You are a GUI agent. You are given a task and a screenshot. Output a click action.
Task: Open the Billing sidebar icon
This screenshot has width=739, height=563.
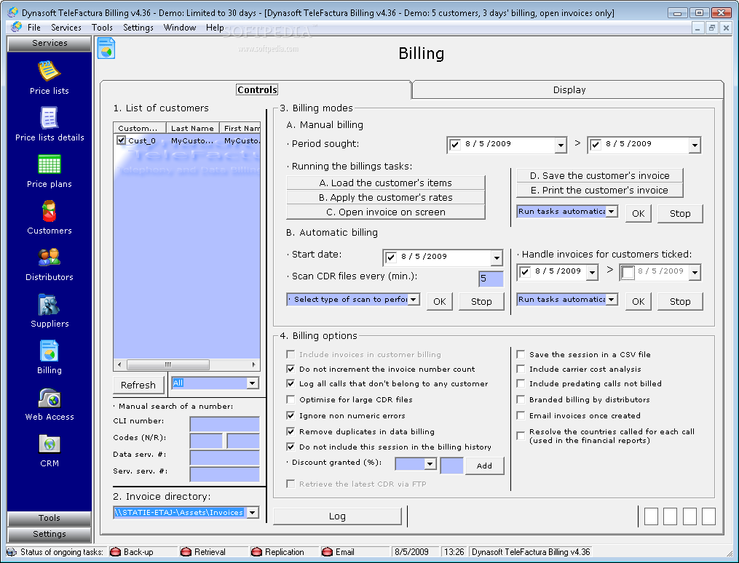pos(49,351)
